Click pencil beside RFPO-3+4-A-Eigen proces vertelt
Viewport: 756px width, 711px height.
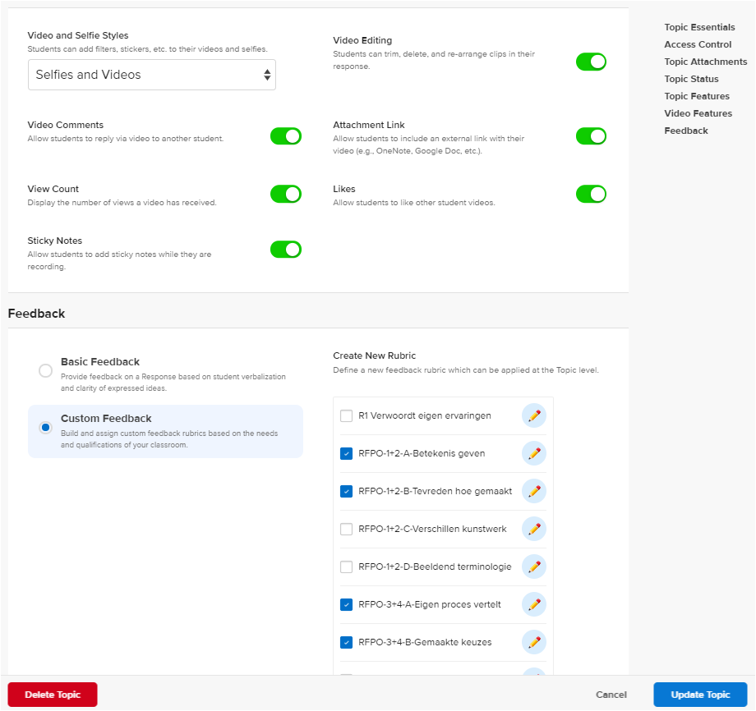[534, 604]
